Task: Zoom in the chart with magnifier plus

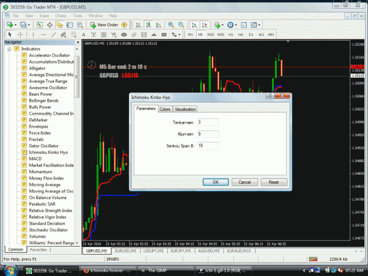Action: pyautogui.click(x=171, y=25)
